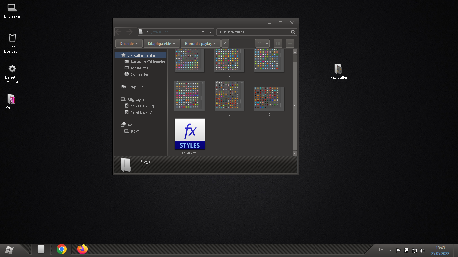This screenshot has height=257, width=458.
Task: Click the Windows Start button
Action: pos(9,249)
